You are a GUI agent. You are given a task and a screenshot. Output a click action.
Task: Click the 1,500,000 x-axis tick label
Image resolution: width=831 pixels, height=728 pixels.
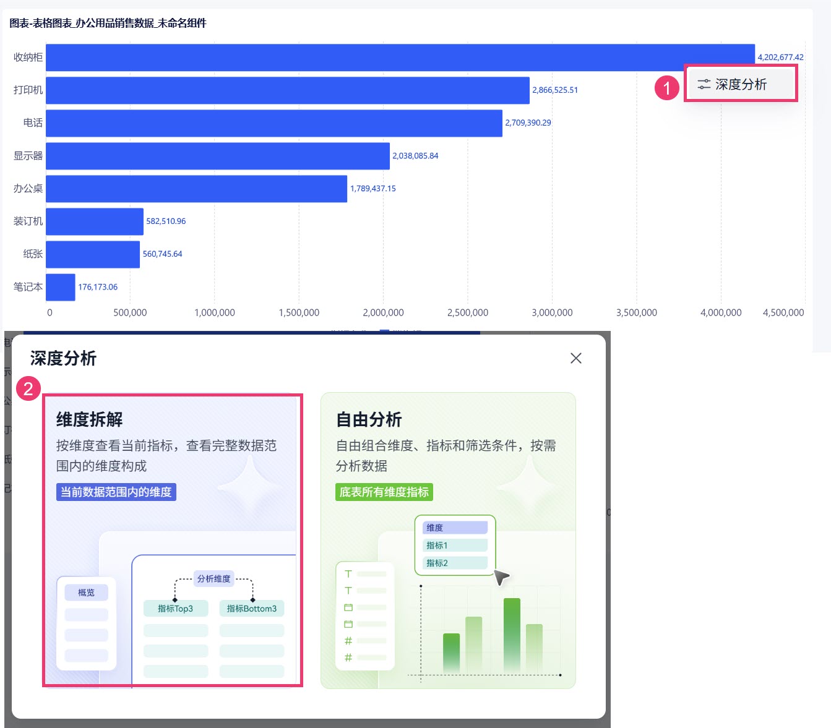[x=299, y=313]
